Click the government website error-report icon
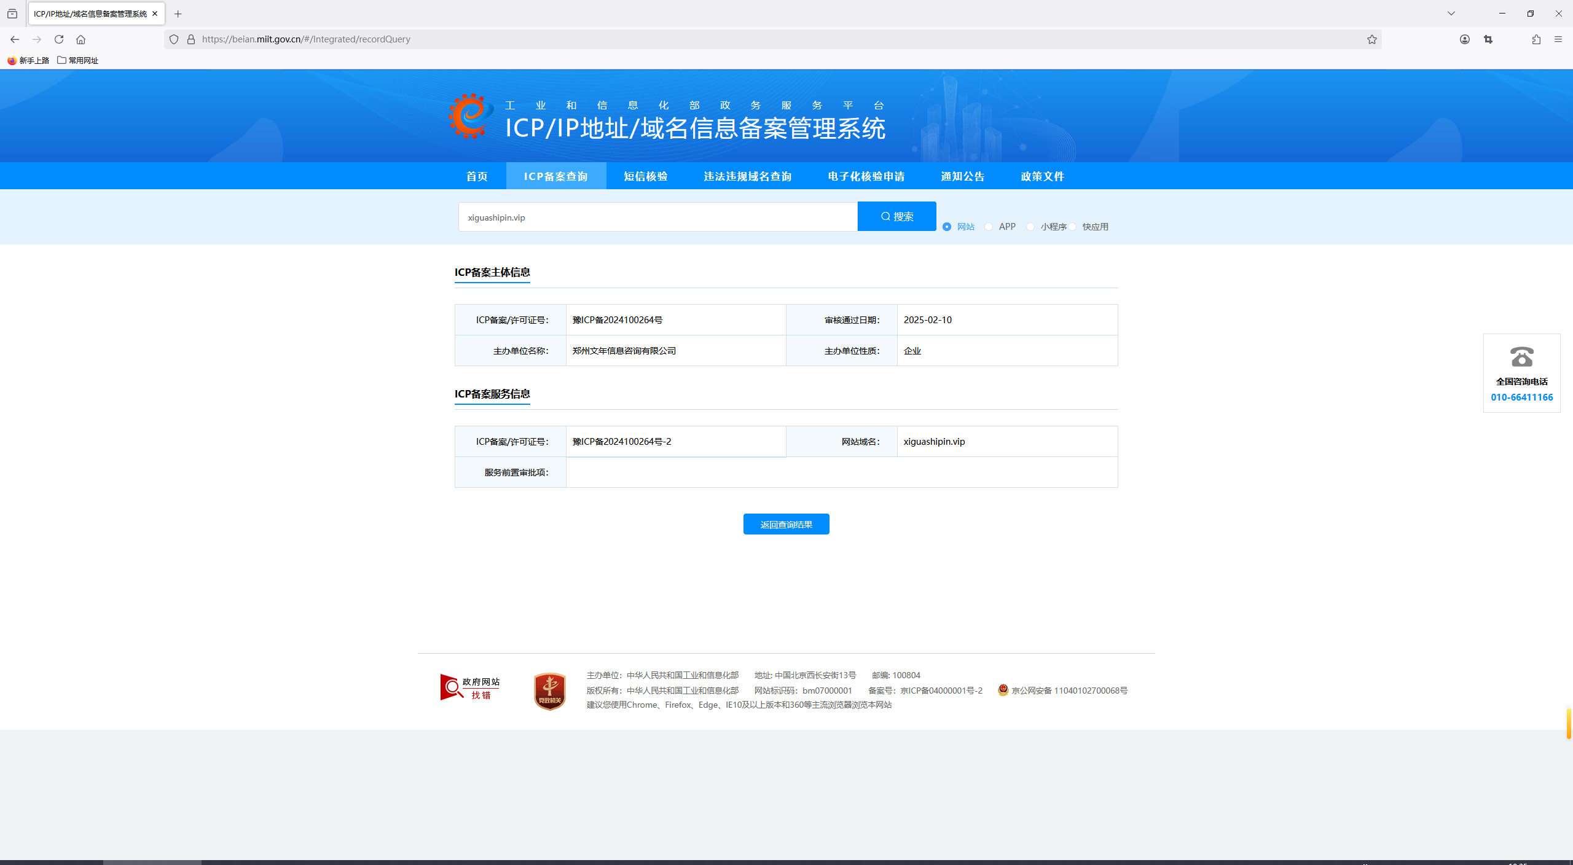Viewport: 1573px width, 865px height. [x=470, y=687]
